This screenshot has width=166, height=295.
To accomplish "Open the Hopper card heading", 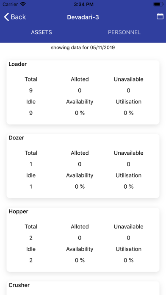I will (19, 212).
